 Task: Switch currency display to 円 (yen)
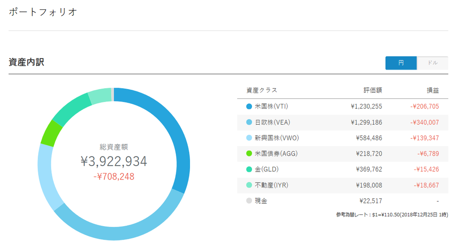pos(401,63)
